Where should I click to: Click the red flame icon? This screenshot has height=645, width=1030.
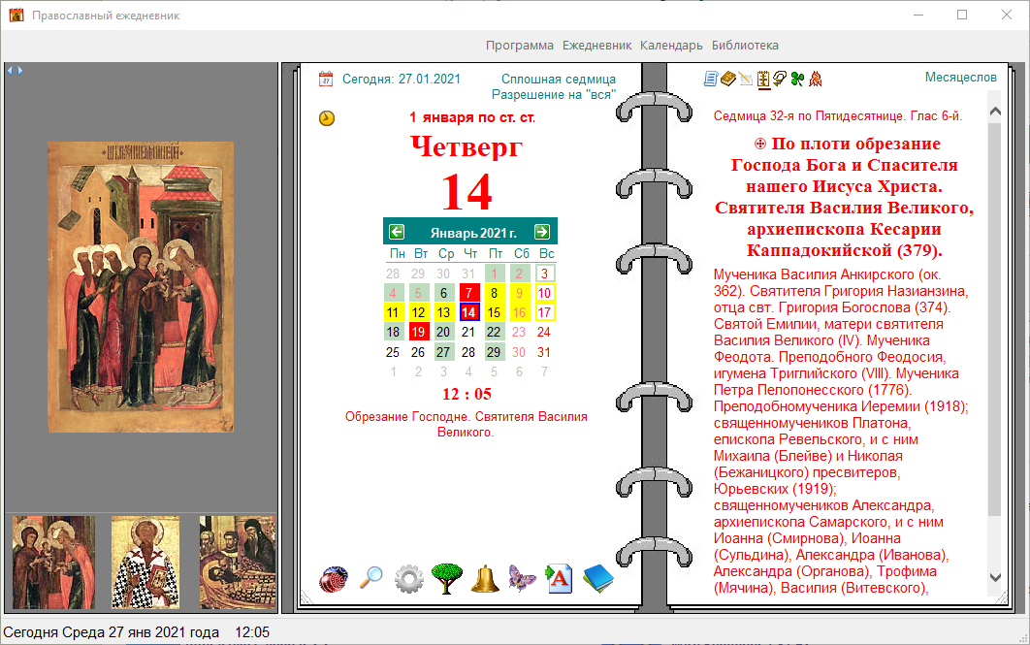(816, 79)
